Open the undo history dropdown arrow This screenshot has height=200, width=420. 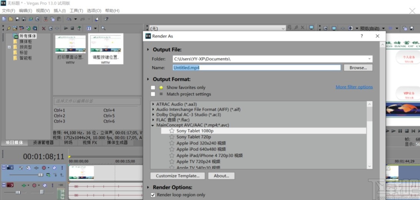pyautogui.click(x=75, y=19)
